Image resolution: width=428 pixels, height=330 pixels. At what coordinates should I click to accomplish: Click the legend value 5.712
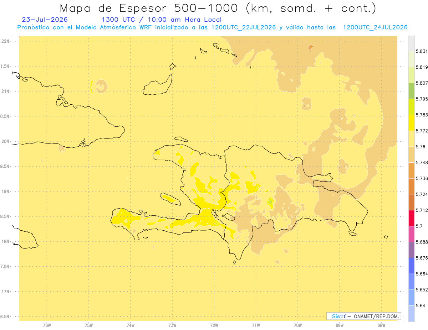point(422,210)
